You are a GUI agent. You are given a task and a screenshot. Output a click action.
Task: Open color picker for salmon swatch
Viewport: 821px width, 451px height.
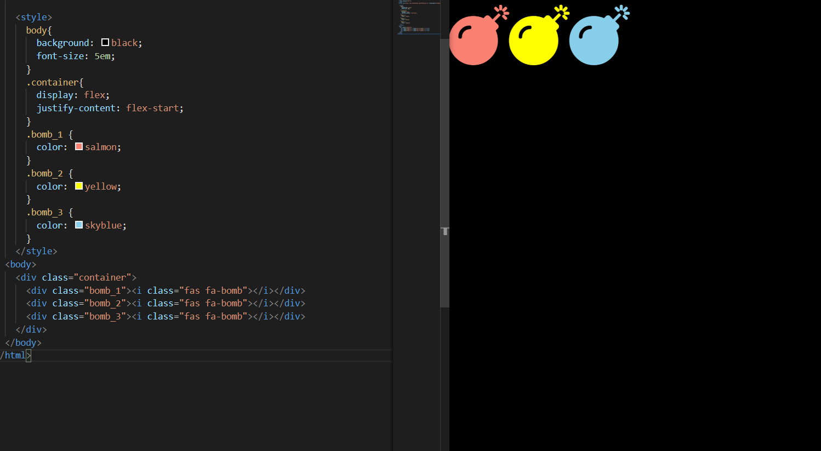pos(79,146)
